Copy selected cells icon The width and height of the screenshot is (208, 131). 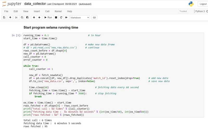pos(22,17)
